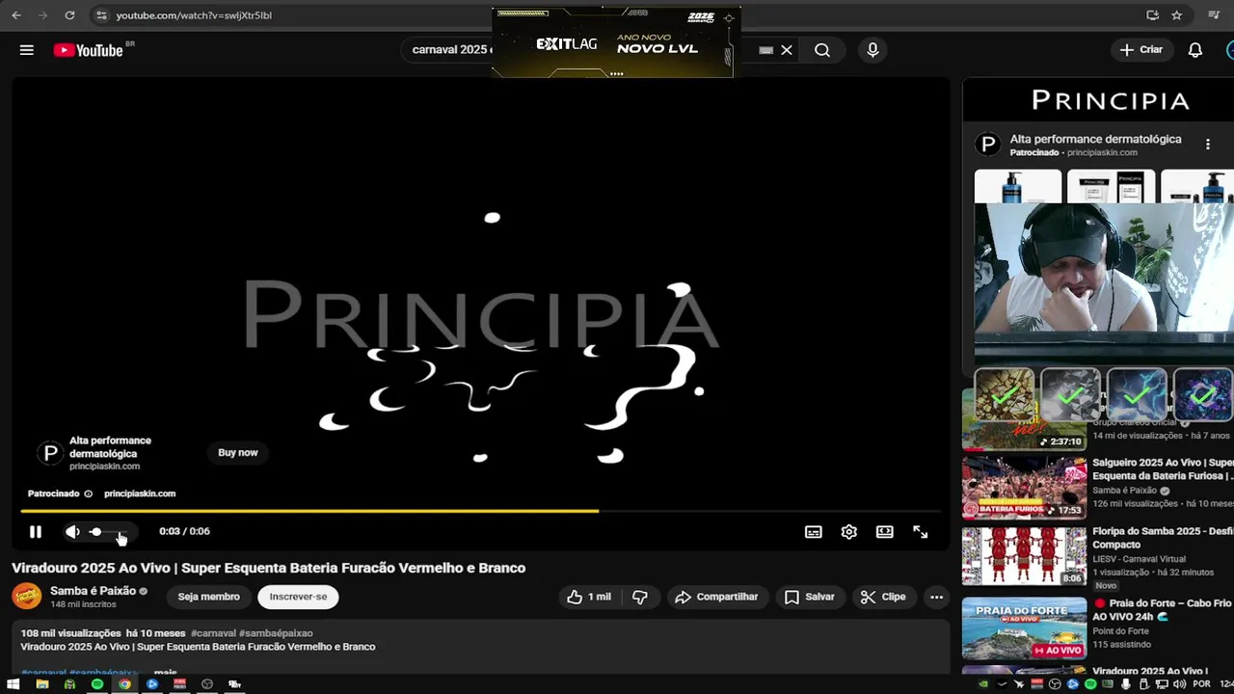The image size is (1234, 694).
Task: Open the #sambaépaixao hashtag
Action: coord(276,633)
